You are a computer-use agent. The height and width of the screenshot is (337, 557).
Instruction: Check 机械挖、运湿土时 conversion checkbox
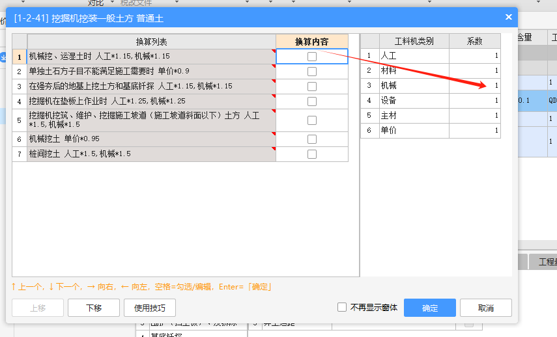(x=312, y=57)
